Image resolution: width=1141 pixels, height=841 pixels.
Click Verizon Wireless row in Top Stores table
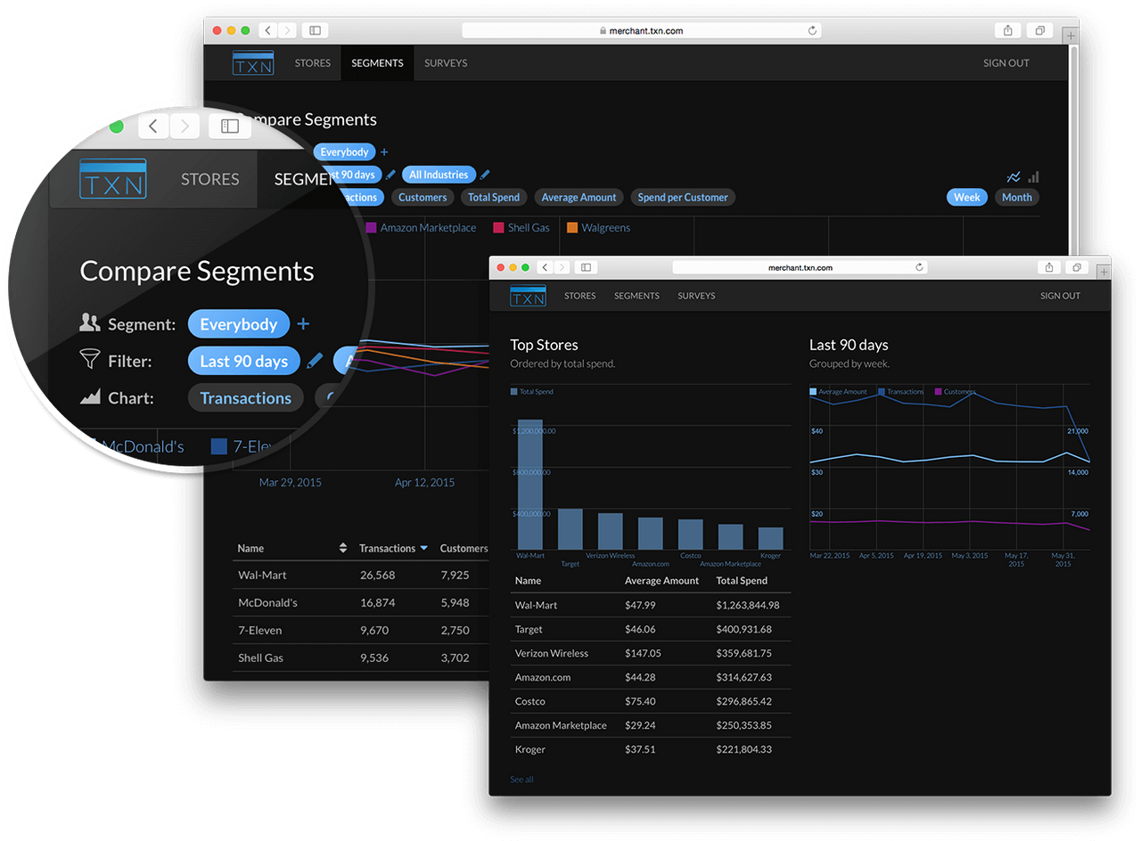click(650, 653)
